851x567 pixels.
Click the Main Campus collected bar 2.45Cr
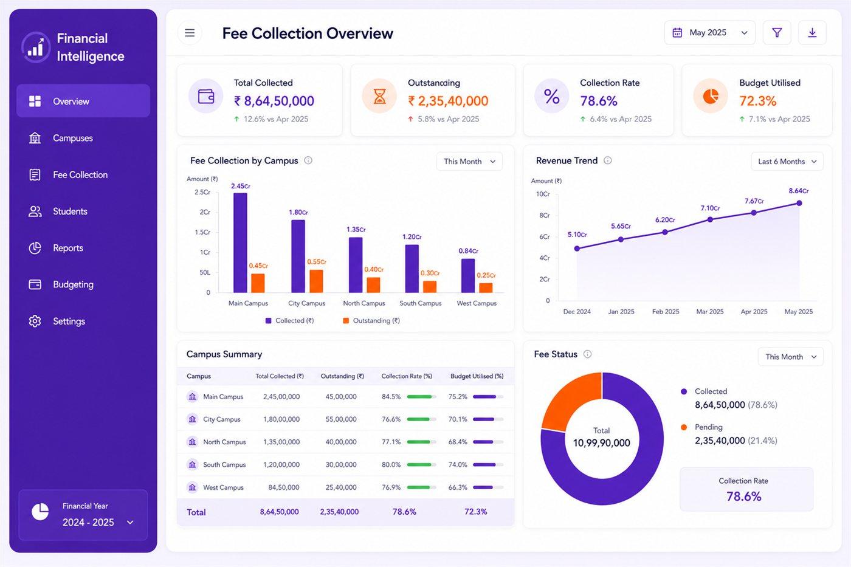[x=240, y=242]
